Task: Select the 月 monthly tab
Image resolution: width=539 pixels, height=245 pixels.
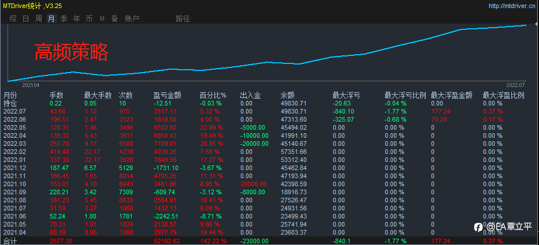Action: [x=51, y=18]
